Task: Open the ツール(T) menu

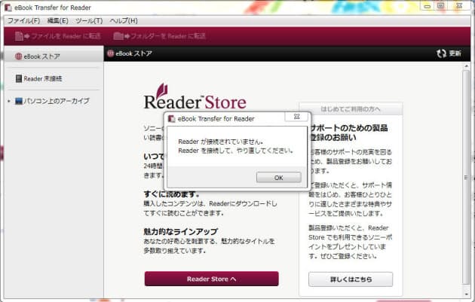Action: 89,20
